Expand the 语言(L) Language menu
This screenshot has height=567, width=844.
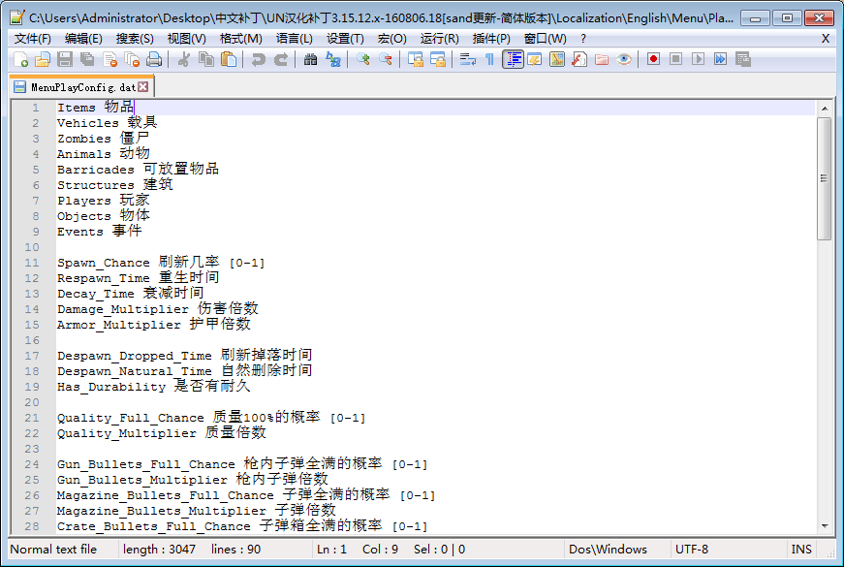pyautogui.click(x=294, y=38)
